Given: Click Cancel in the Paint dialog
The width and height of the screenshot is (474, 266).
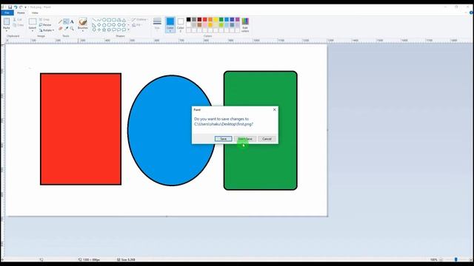Looking at the screenshot, I should (x=267, y=139).
